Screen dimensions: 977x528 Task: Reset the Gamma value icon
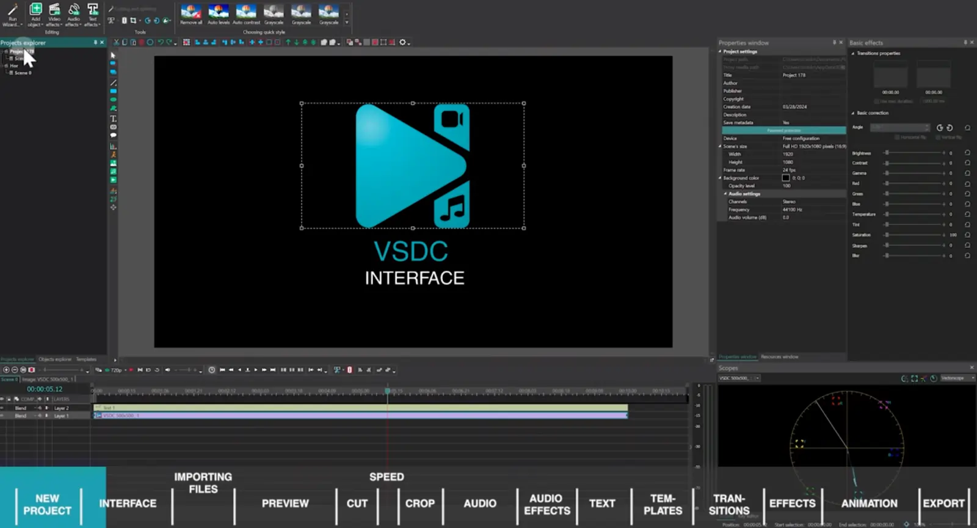(x=967, y=174)
